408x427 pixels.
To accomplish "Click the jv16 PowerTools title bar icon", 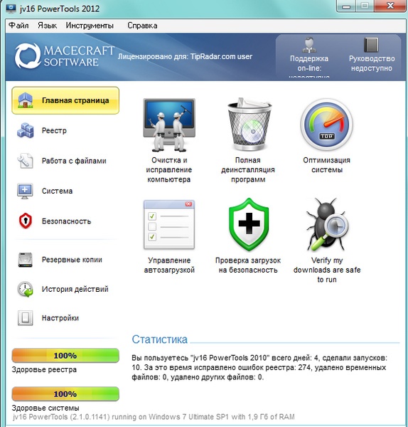I will click(x=11, y=9).
